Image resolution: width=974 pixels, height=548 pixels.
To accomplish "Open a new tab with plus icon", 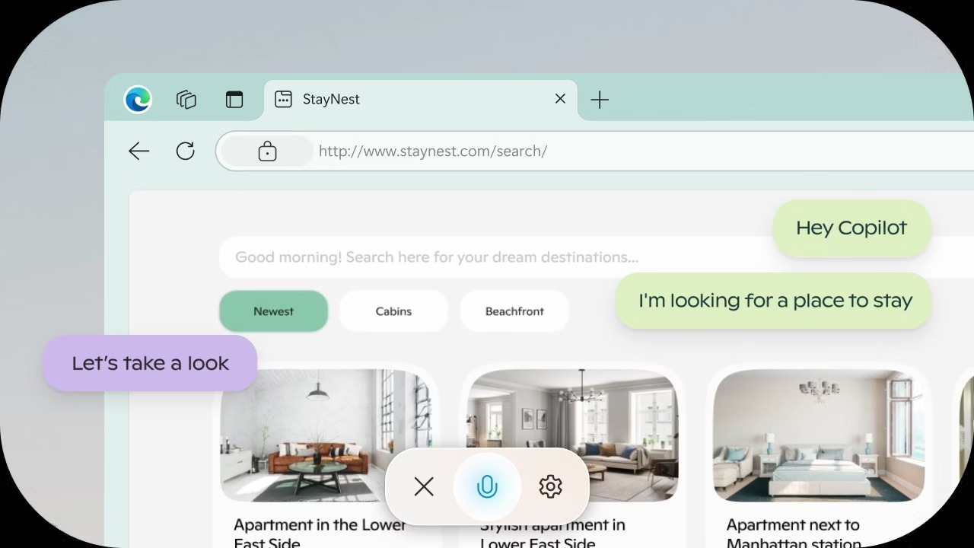I will pos(600,100).
